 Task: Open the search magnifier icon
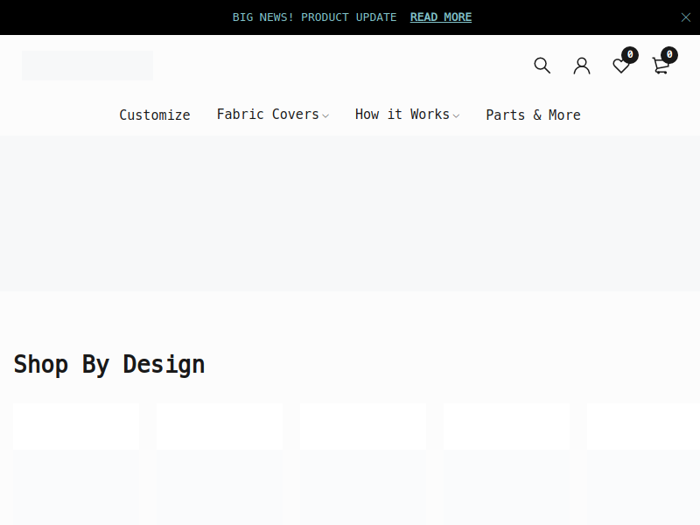point(542,66)
